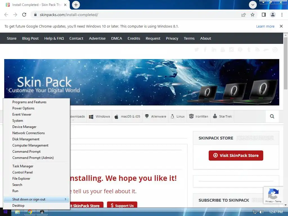Launch Command Prompt (Admin)
288x216 pixels.
[33, 157]
